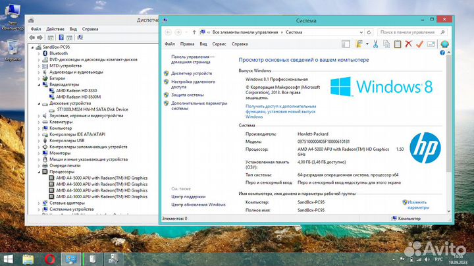Collapse Дисковые устройства node

[x=39, y=103]
